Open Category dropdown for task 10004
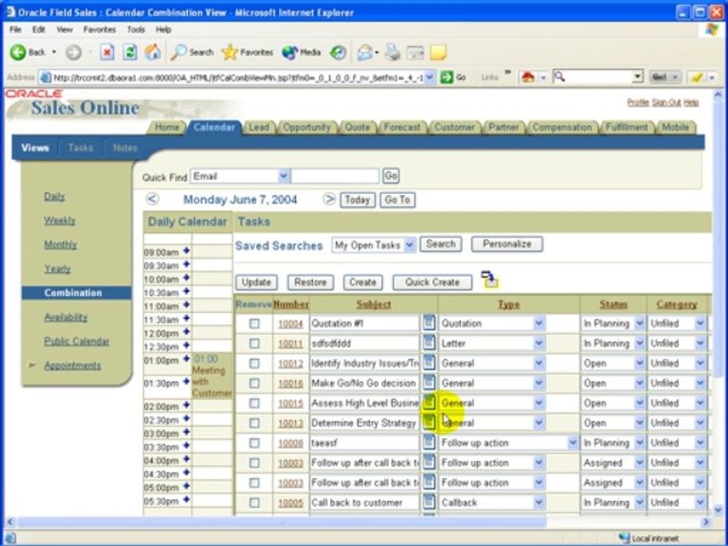The height and width of the screenshot is (546, 728). [x=700, y=323]
